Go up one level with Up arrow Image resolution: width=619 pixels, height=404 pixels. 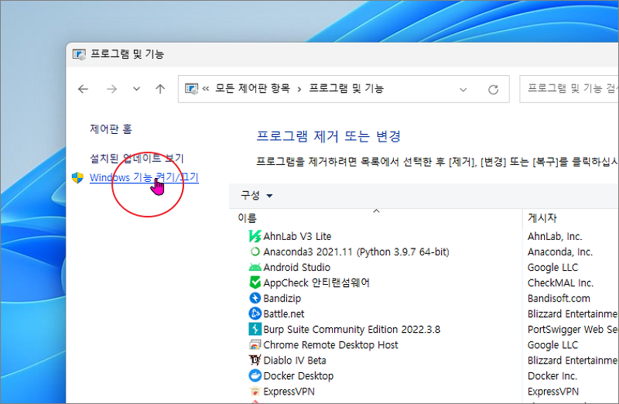click(x=159, y=89)
